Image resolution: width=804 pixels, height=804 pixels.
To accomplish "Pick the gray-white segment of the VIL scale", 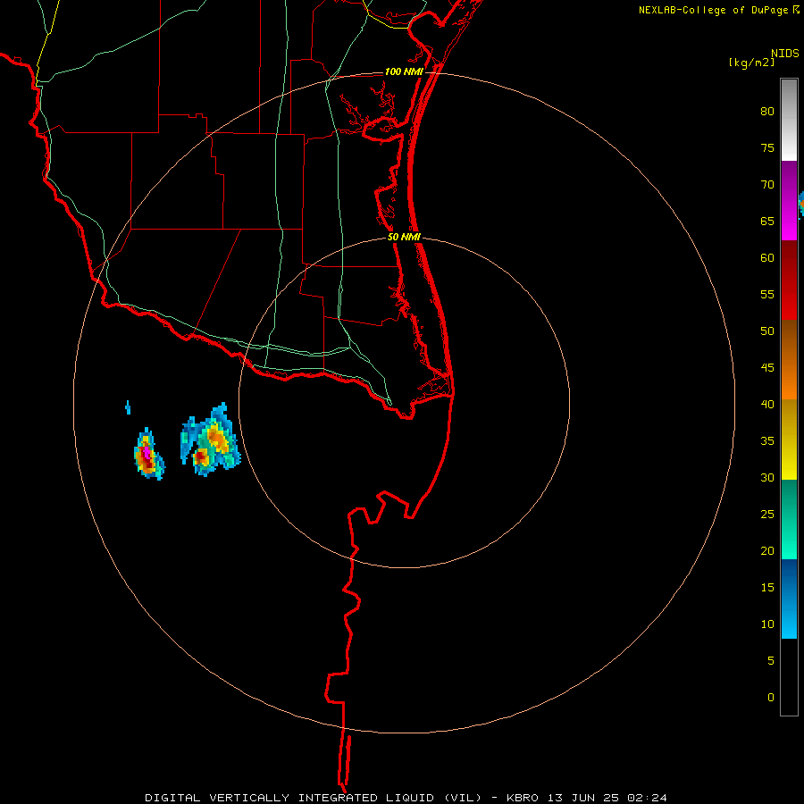I will tap(789, 120).
